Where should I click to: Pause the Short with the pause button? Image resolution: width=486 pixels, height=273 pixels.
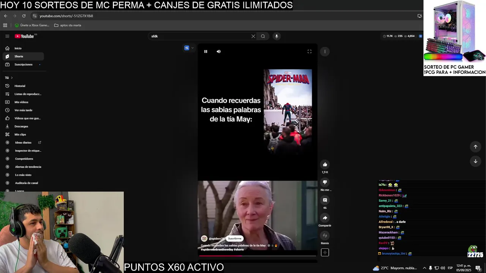click(206, 52)
